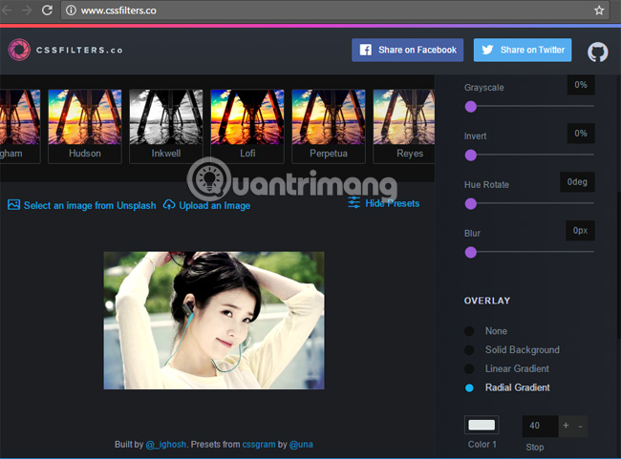Viewport: 621px width, 459px height.
Task: Open the Color 1 swatch picker
Action: 482,426
